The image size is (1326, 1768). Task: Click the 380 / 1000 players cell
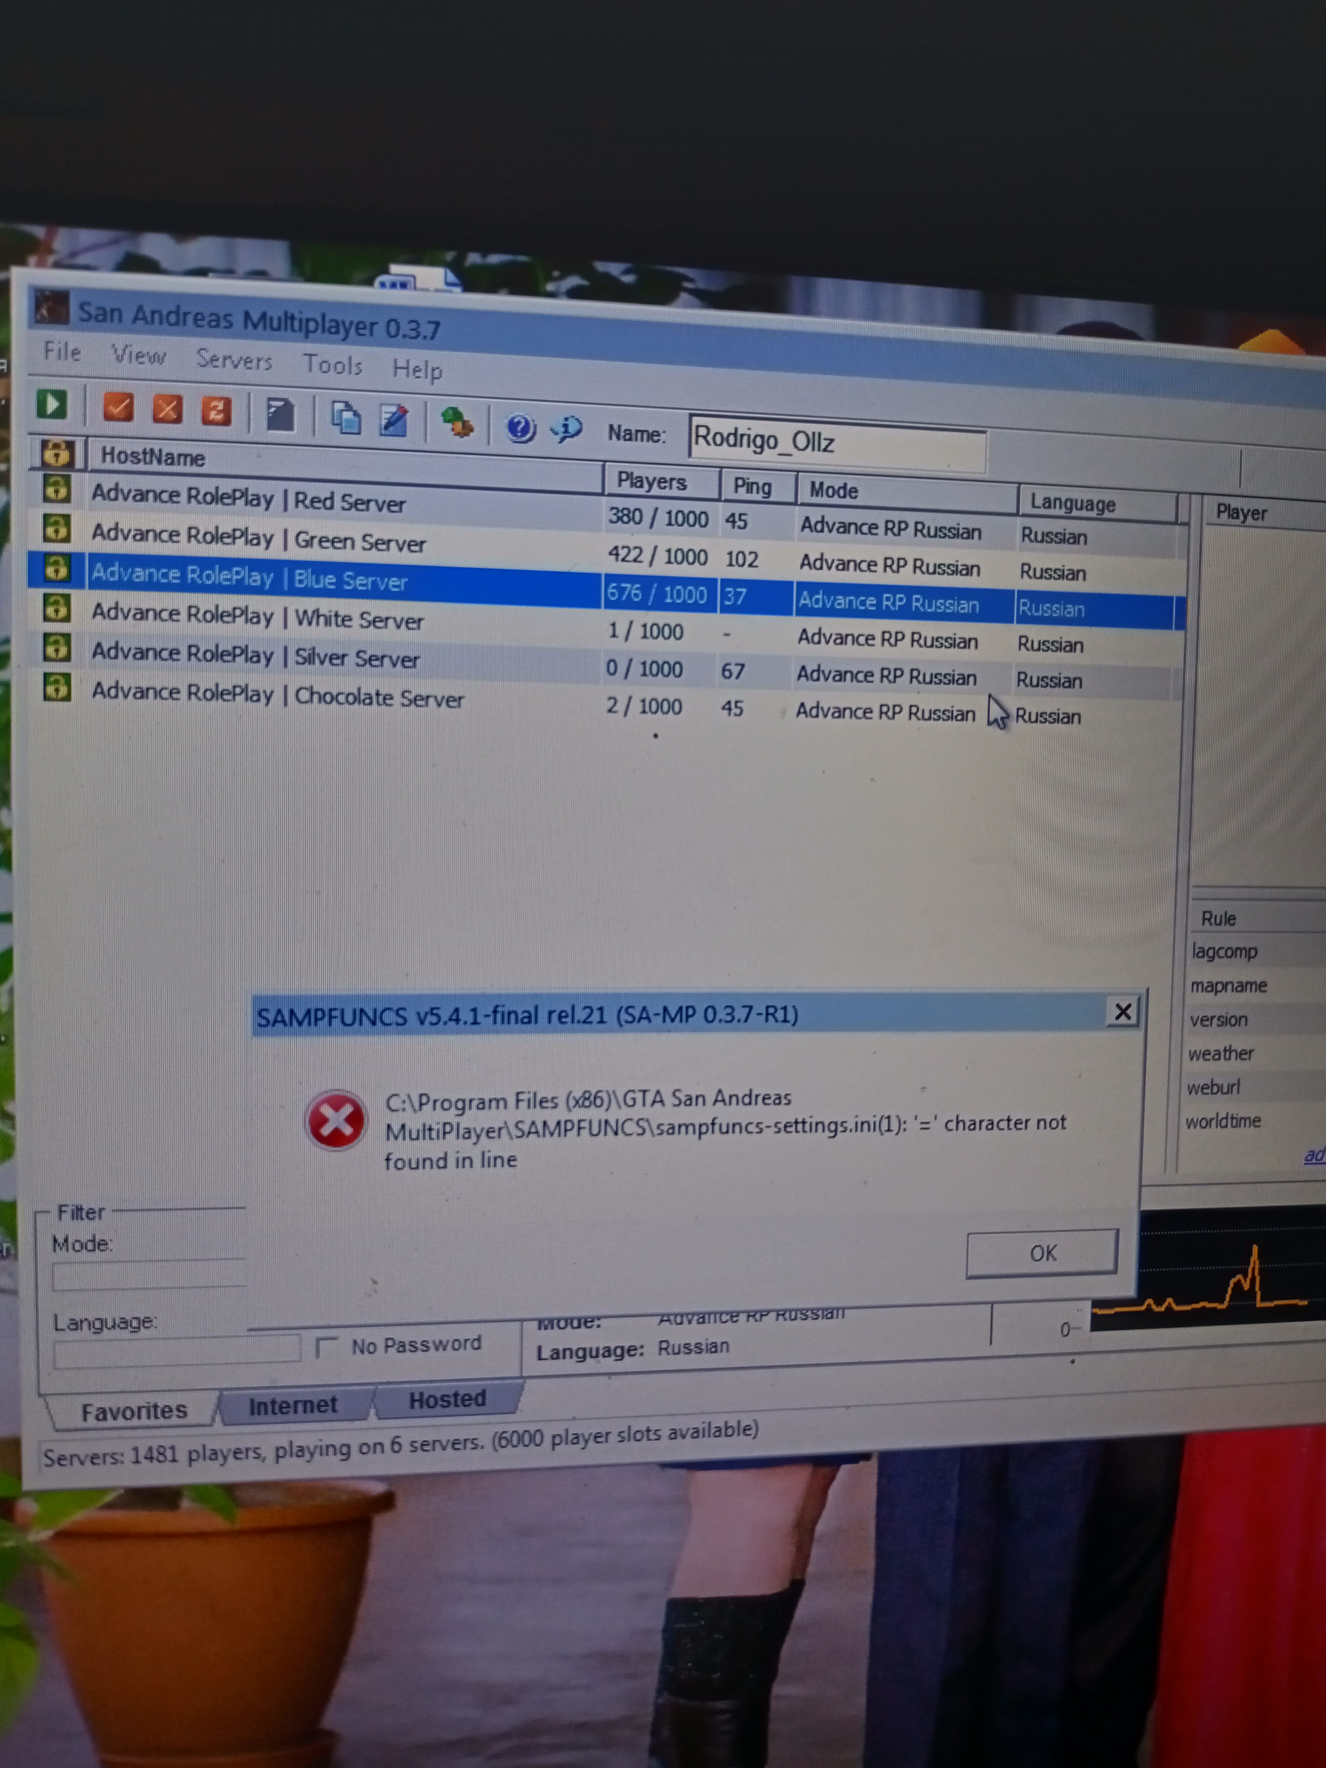click(659, 518)
